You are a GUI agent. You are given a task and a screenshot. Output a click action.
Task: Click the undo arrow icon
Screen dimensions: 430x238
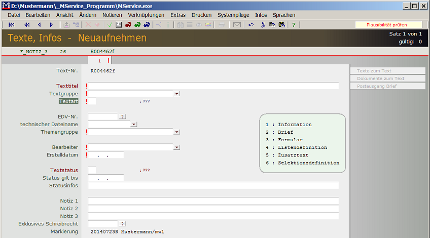(x=251, y=25)
